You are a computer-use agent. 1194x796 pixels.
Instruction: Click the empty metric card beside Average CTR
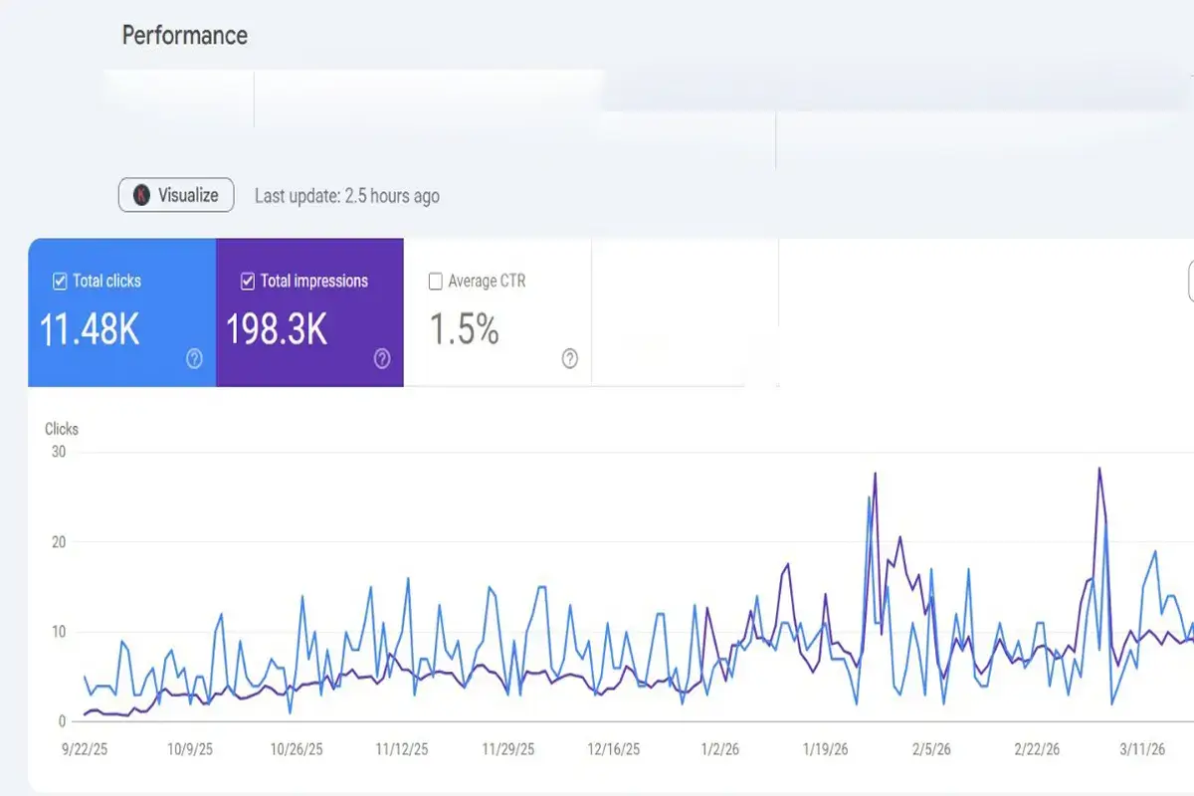pyautogui.click(x=685, y=311)
